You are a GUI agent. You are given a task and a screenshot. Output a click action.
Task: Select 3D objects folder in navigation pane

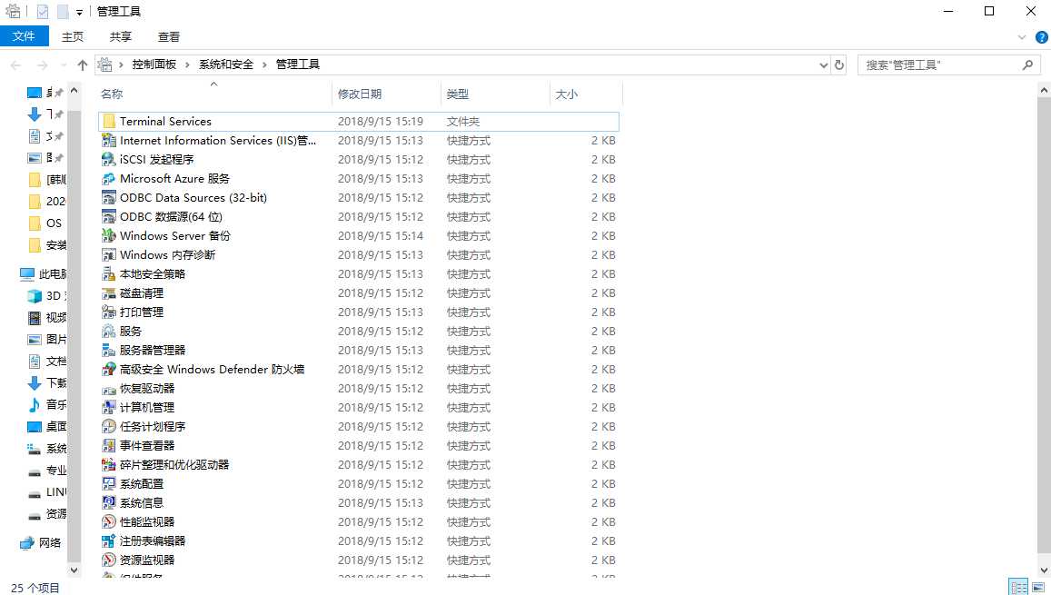point(47,295)
